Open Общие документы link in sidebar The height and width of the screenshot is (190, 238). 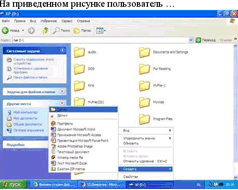[x=28, y=124]
